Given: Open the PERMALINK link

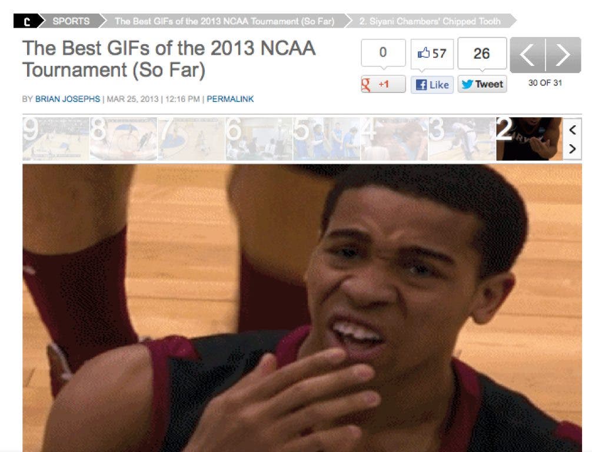Looking at the screenshot, I should (x=230, y=99).
